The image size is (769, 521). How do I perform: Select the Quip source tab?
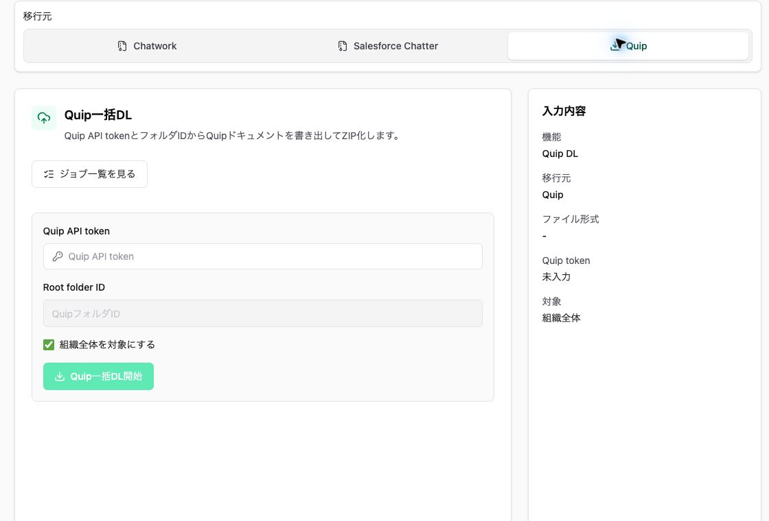628,46
